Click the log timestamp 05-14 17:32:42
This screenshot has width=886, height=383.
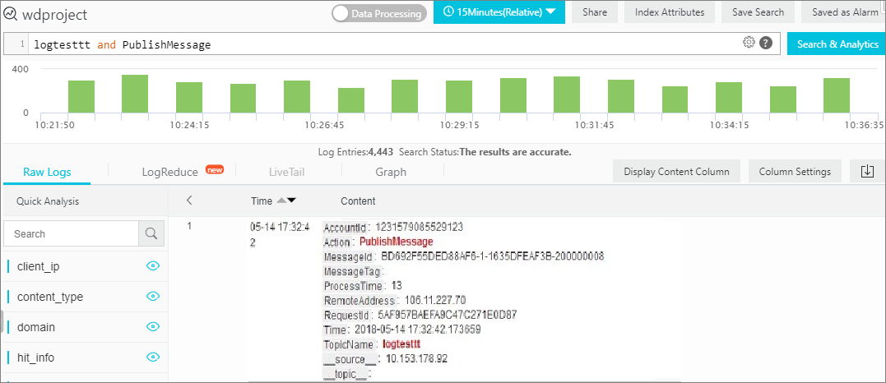(x=279, y=235)
